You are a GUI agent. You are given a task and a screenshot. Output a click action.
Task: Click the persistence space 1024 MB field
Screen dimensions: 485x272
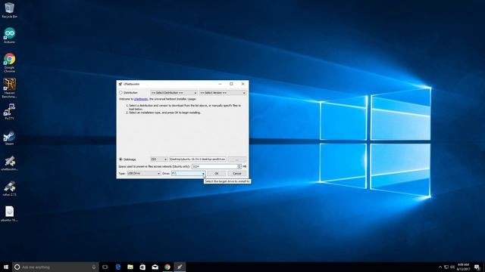click(x=214, y=166)
